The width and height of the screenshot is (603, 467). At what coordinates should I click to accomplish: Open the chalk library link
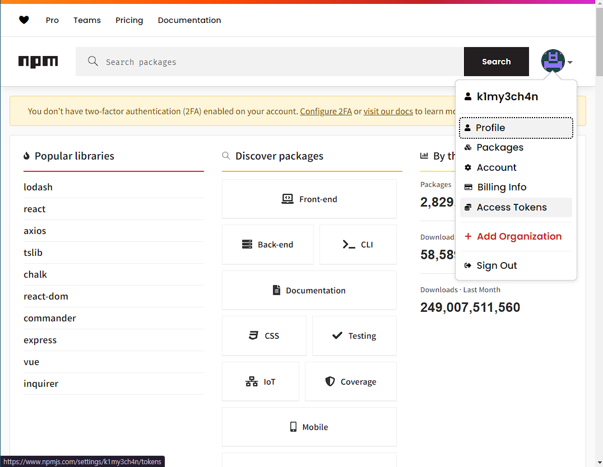point(35,275)
